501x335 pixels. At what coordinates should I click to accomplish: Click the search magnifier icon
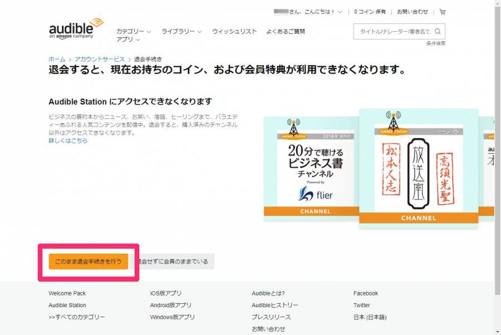(x=438, y=31)
